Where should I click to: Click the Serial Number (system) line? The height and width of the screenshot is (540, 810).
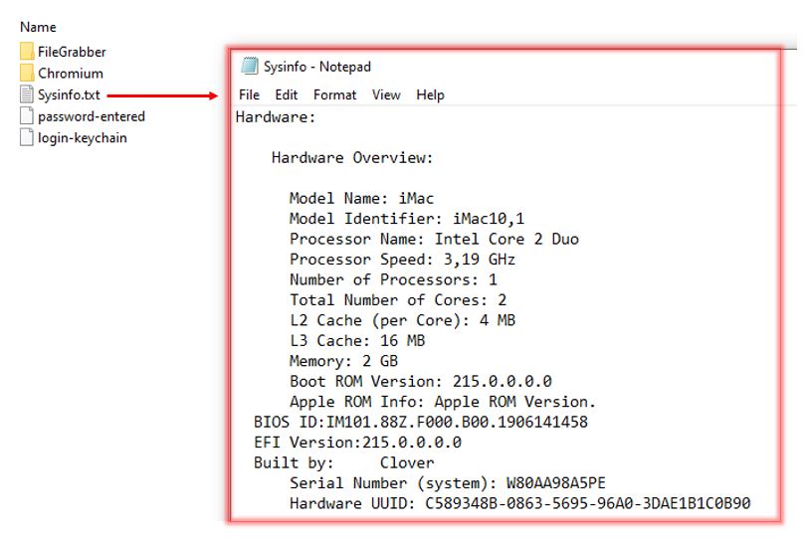tap(448, 483)
